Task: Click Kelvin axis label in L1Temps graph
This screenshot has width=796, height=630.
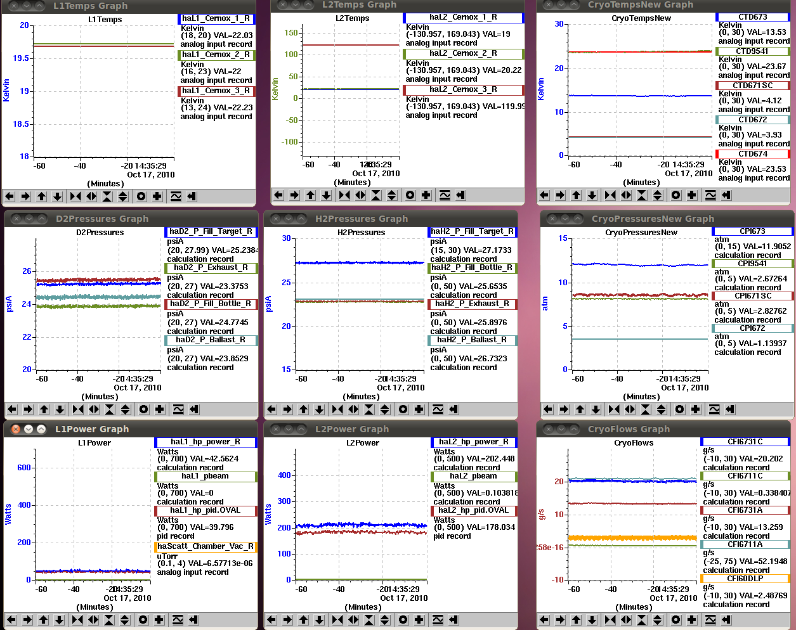Action: pyautogui.click(x=7, y=91)
